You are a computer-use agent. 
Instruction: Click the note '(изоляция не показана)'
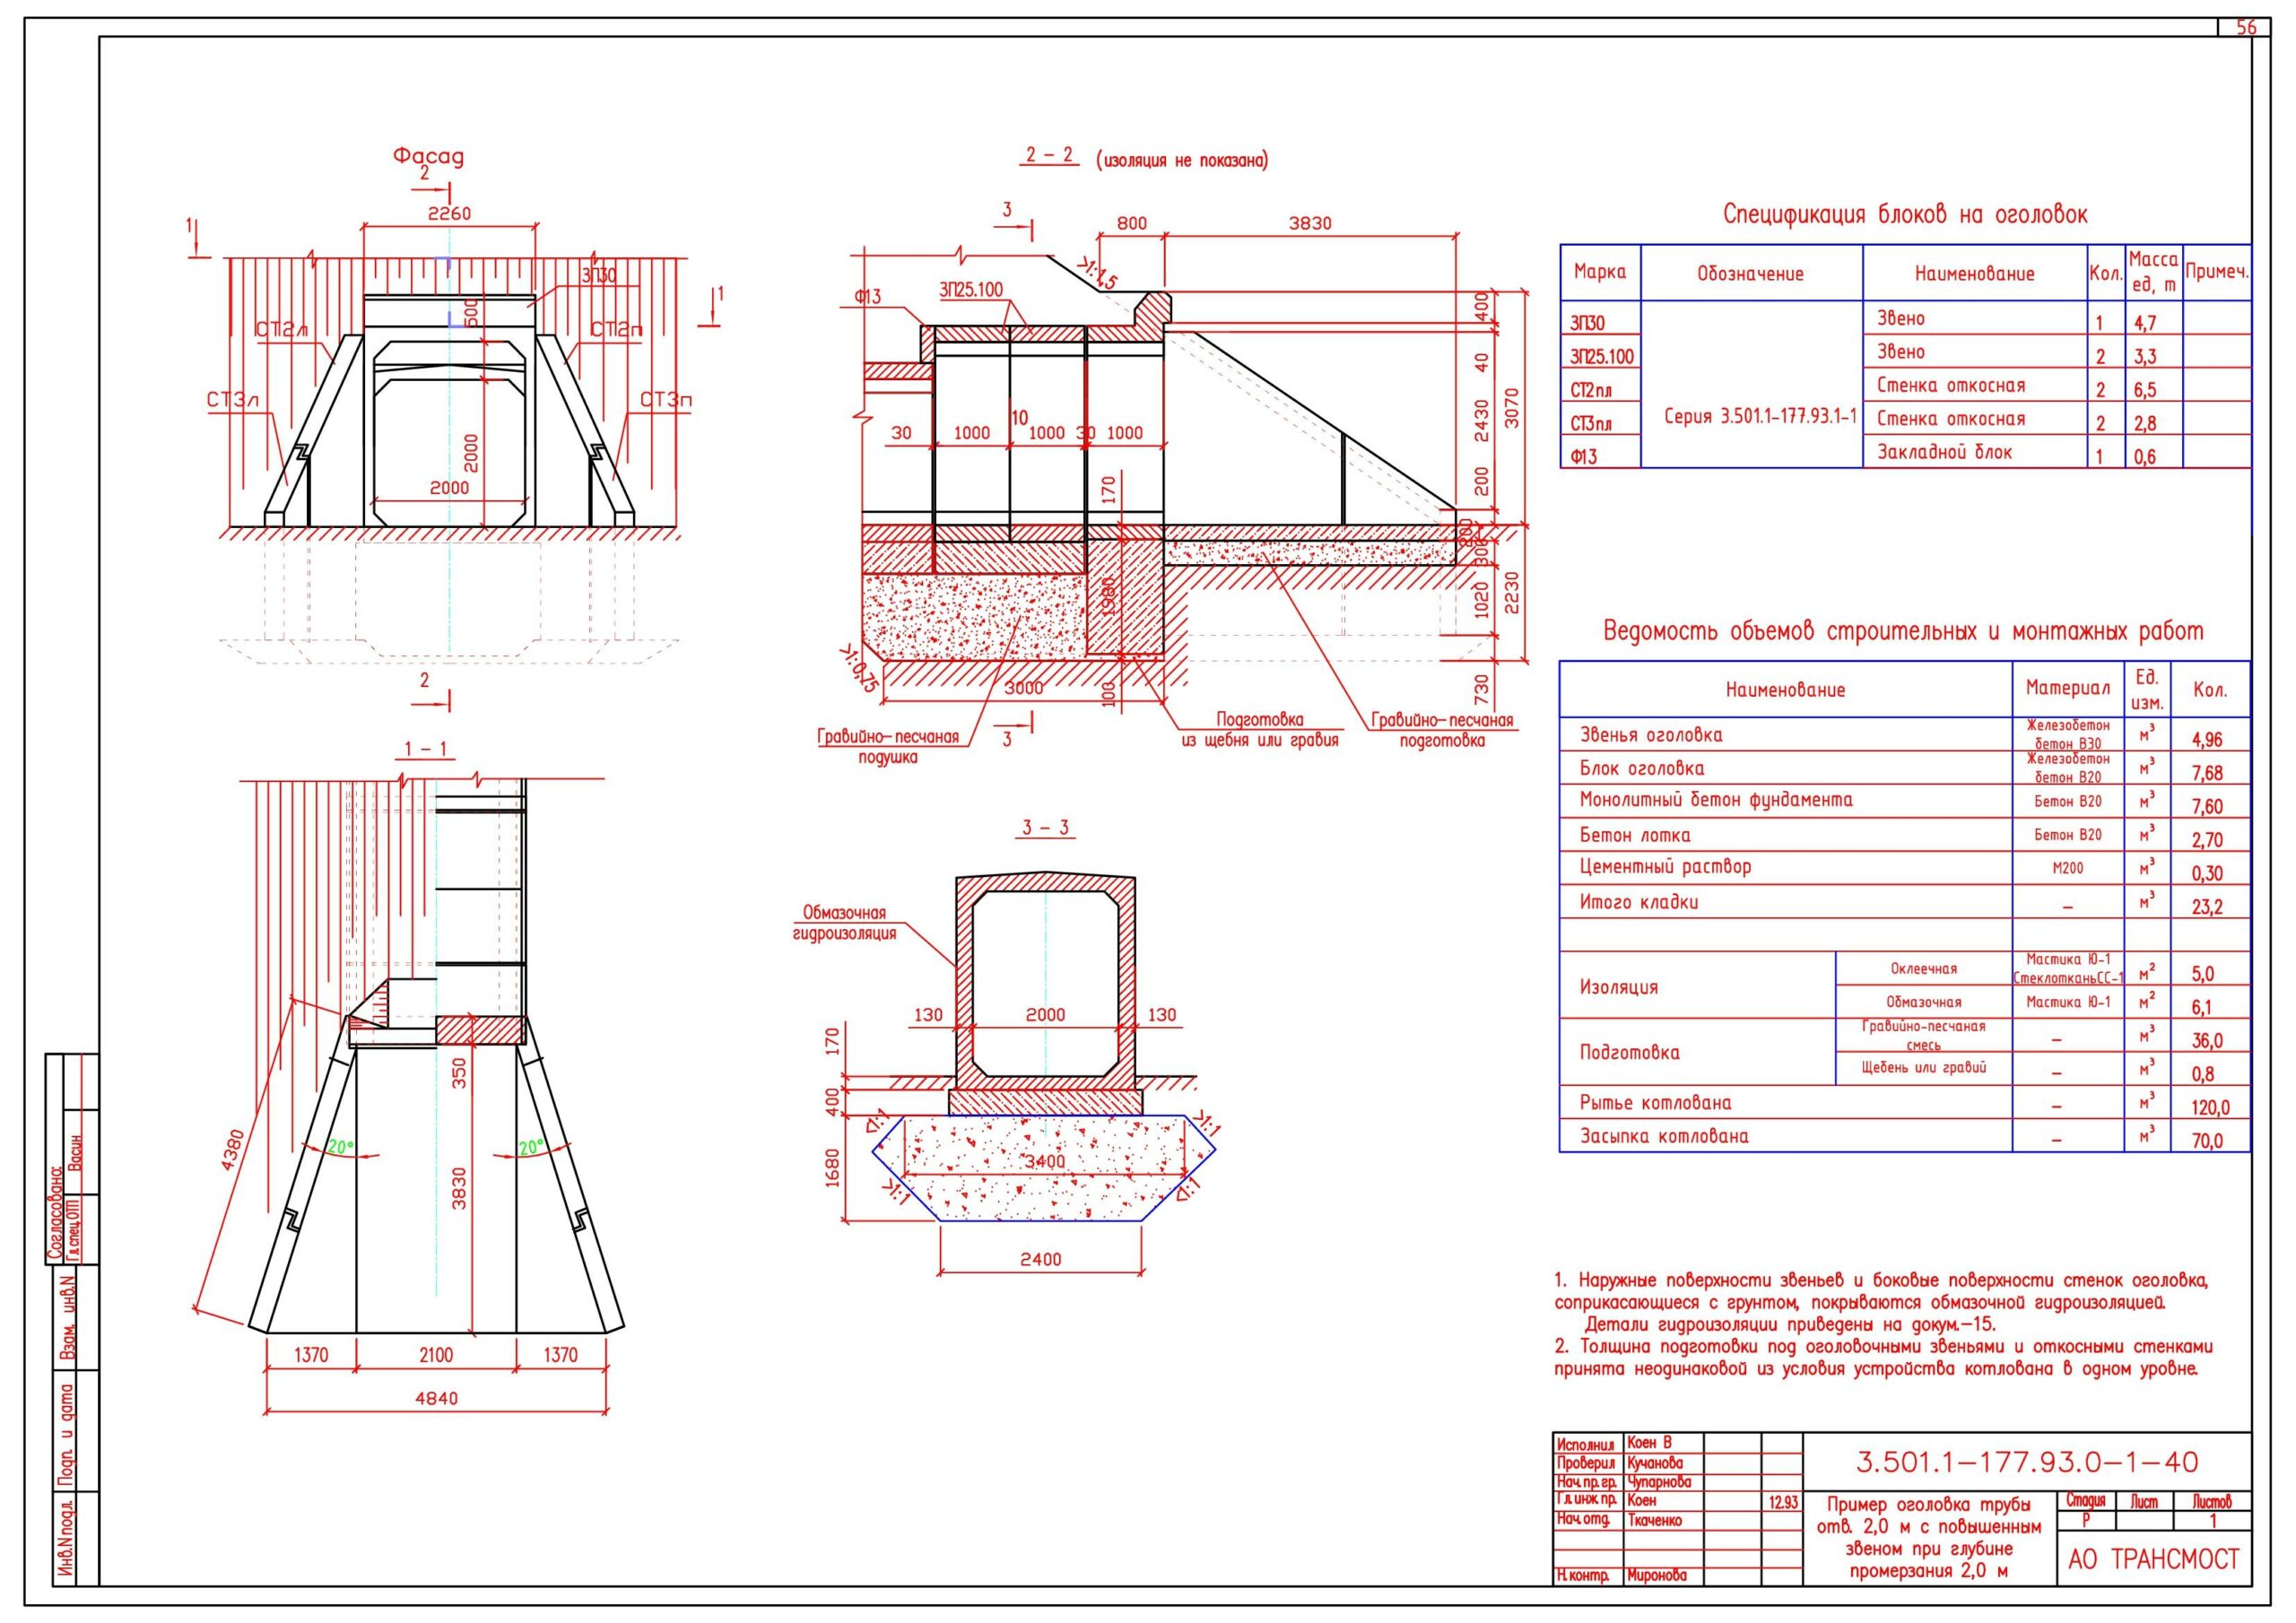click(1182, 160)
